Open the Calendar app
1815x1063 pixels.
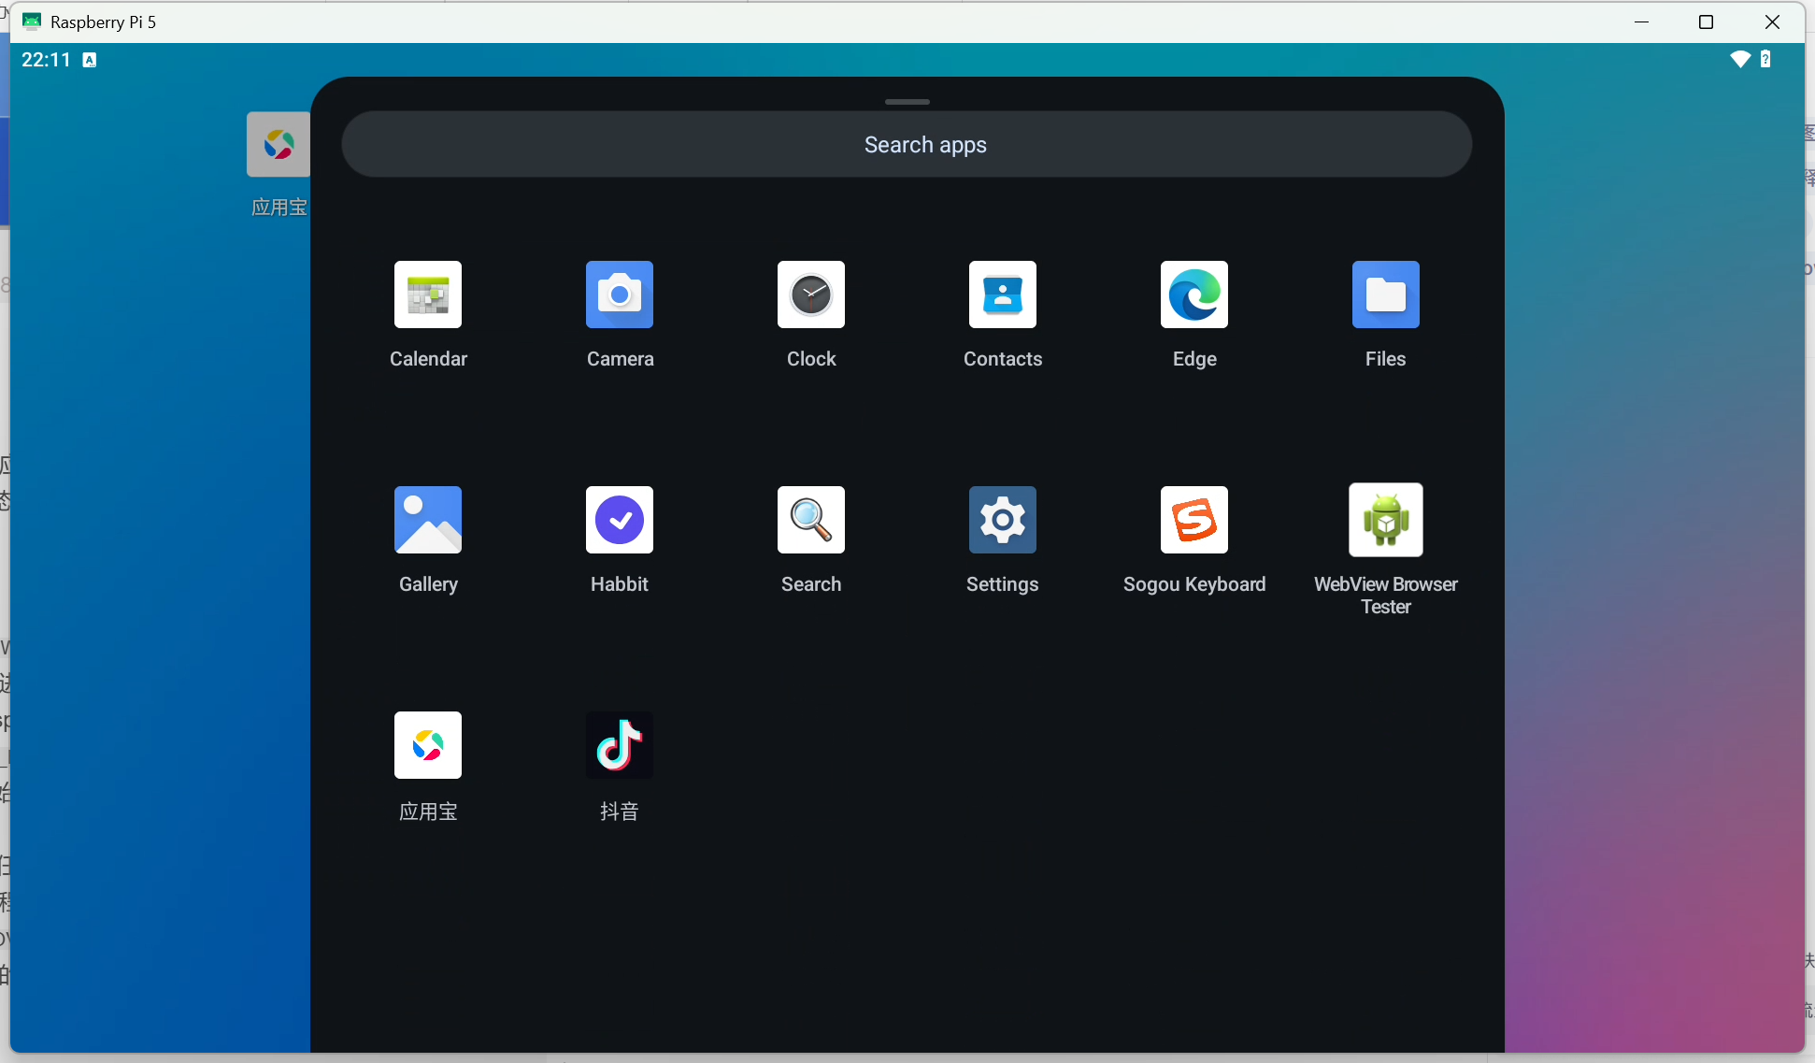428,294
